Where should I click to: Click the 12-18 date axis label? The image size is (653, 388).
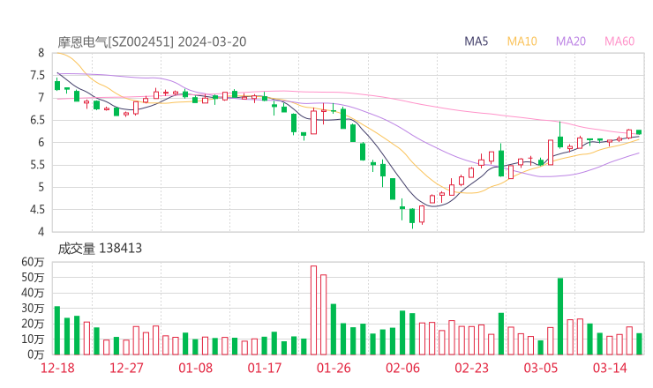[x=57, y=368]
